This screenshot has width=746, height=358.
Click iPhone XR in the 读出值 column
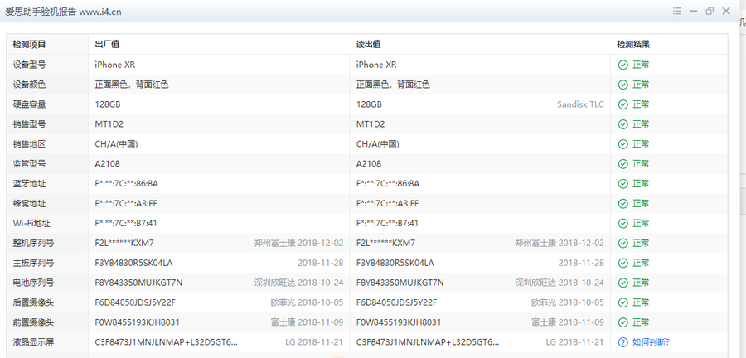[x=376, y=65]
